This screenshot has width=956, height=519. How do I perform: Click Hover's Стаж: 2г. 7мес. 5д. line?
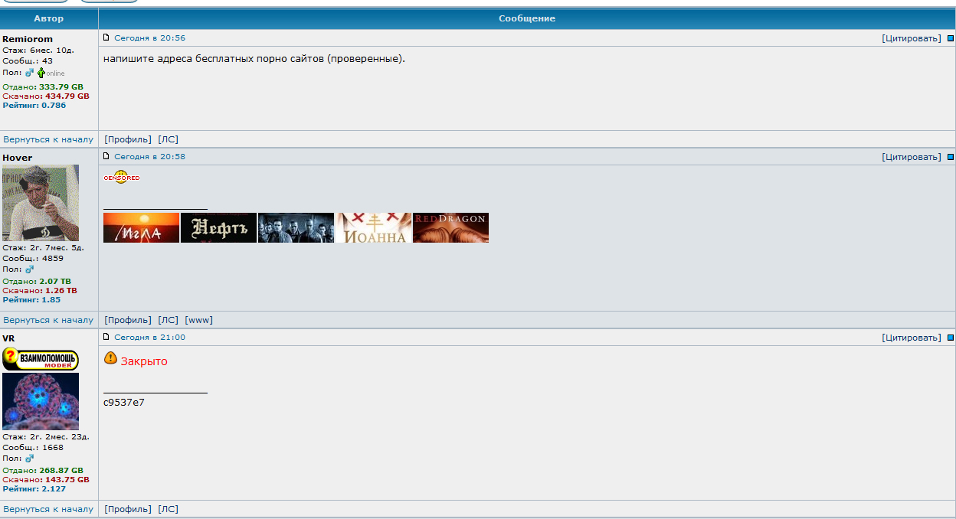point(44,248)
